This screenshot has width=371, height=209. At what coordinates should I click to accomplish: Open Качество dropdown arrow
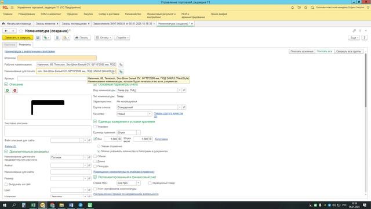(x=150, y=114)
